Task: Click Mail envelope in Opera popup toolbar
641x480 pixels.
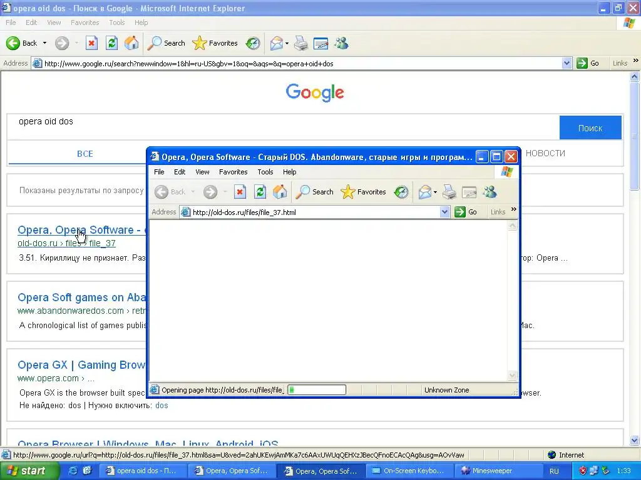Action: click(x=425, y=191)
